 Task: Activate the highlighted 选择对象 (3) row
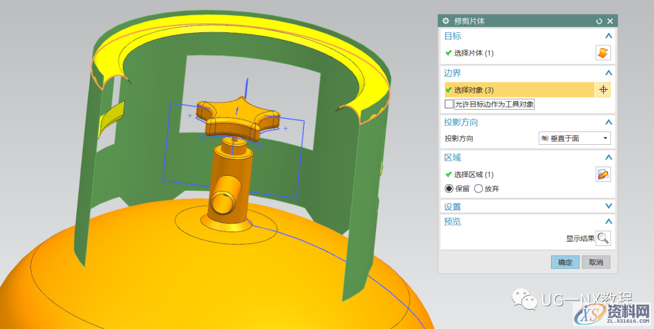pos(519,90)
